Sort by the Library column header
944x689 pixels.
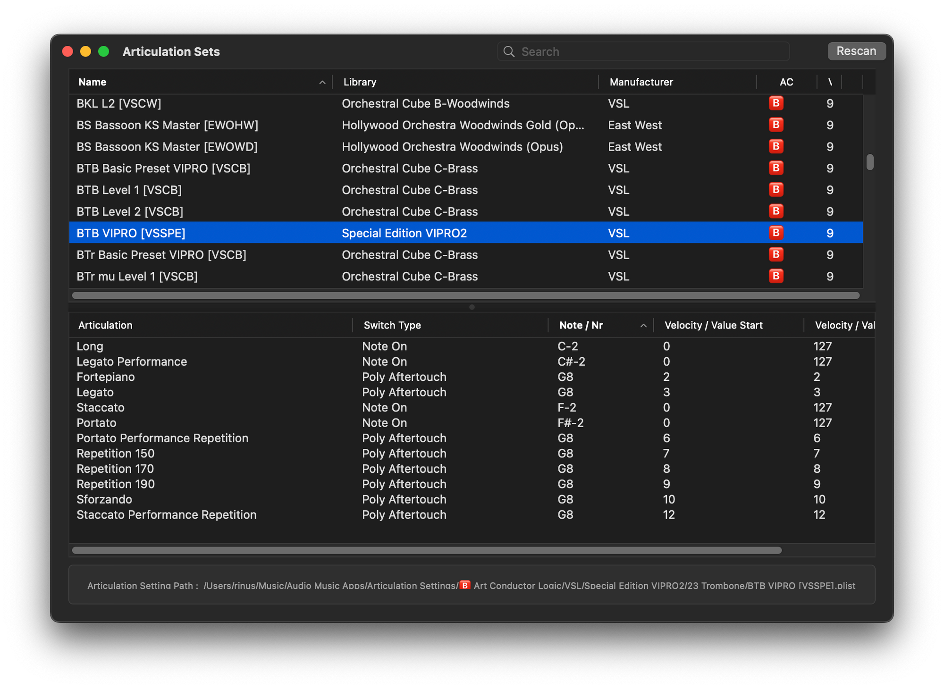pyautogui.click(x=360, y=82)
